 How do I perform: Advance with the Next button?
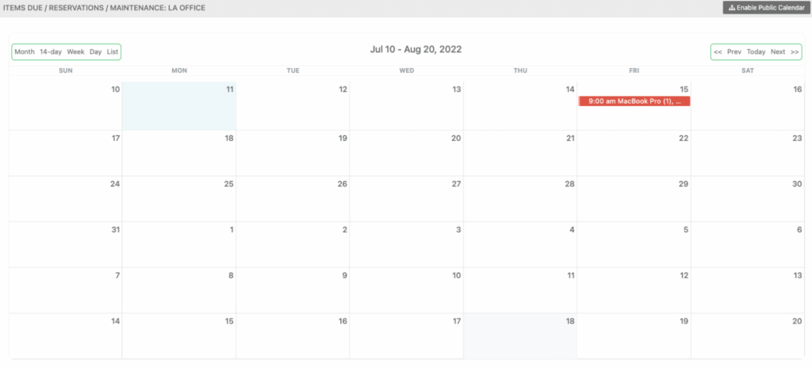[778, 51]
